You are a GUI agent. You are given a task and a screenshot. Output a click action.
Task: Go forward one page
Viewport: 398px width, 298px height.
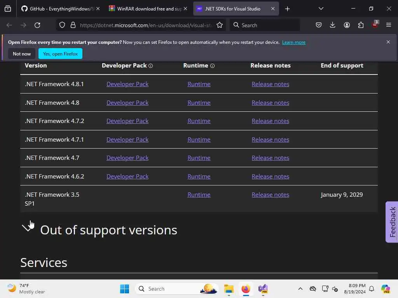click(x=23, y=25)
